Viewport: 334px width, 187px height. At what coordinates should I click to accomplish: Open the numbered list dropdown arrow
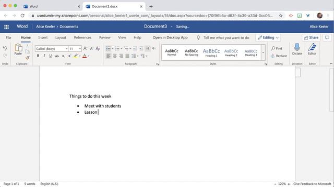(122, 49)
